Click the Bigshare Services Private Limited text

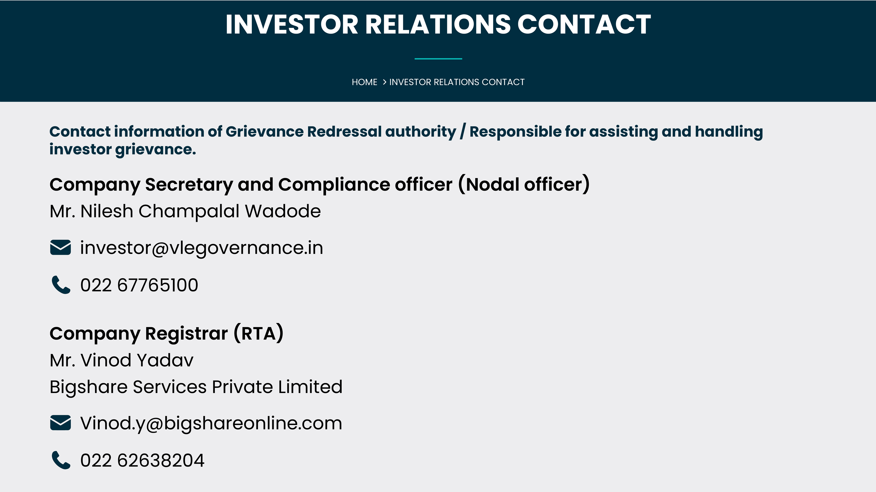point(196,387)
